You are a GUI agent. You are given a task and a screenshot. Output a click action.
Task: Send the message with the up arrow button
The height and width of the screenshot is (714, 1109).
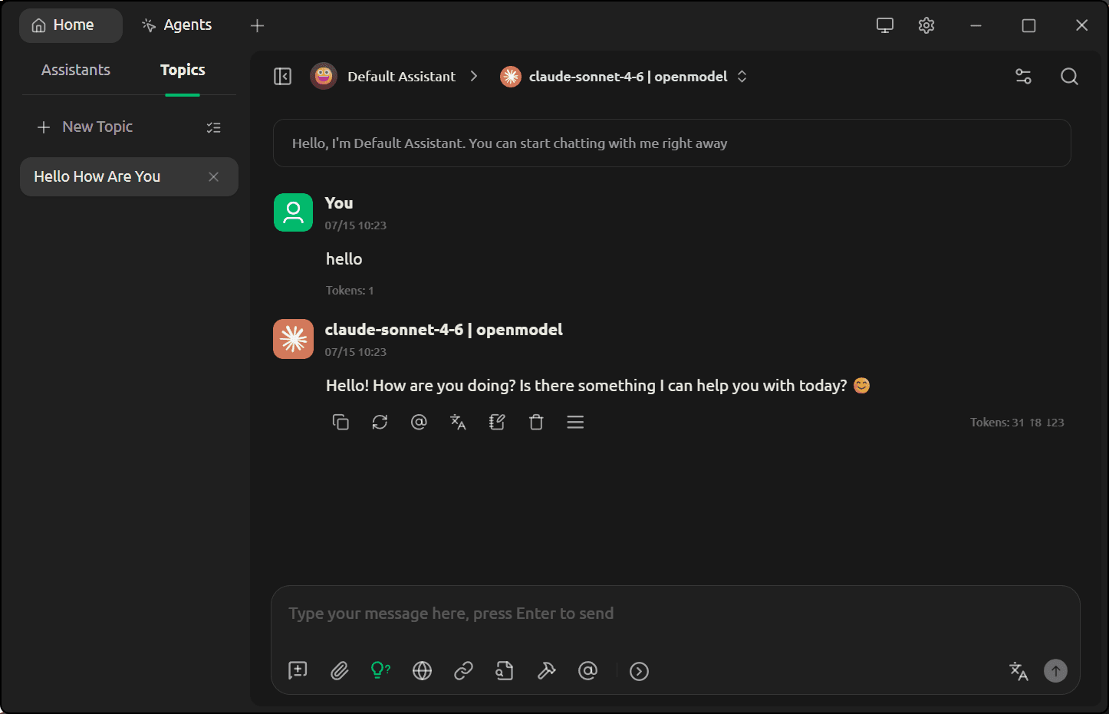click(1055, 671)
